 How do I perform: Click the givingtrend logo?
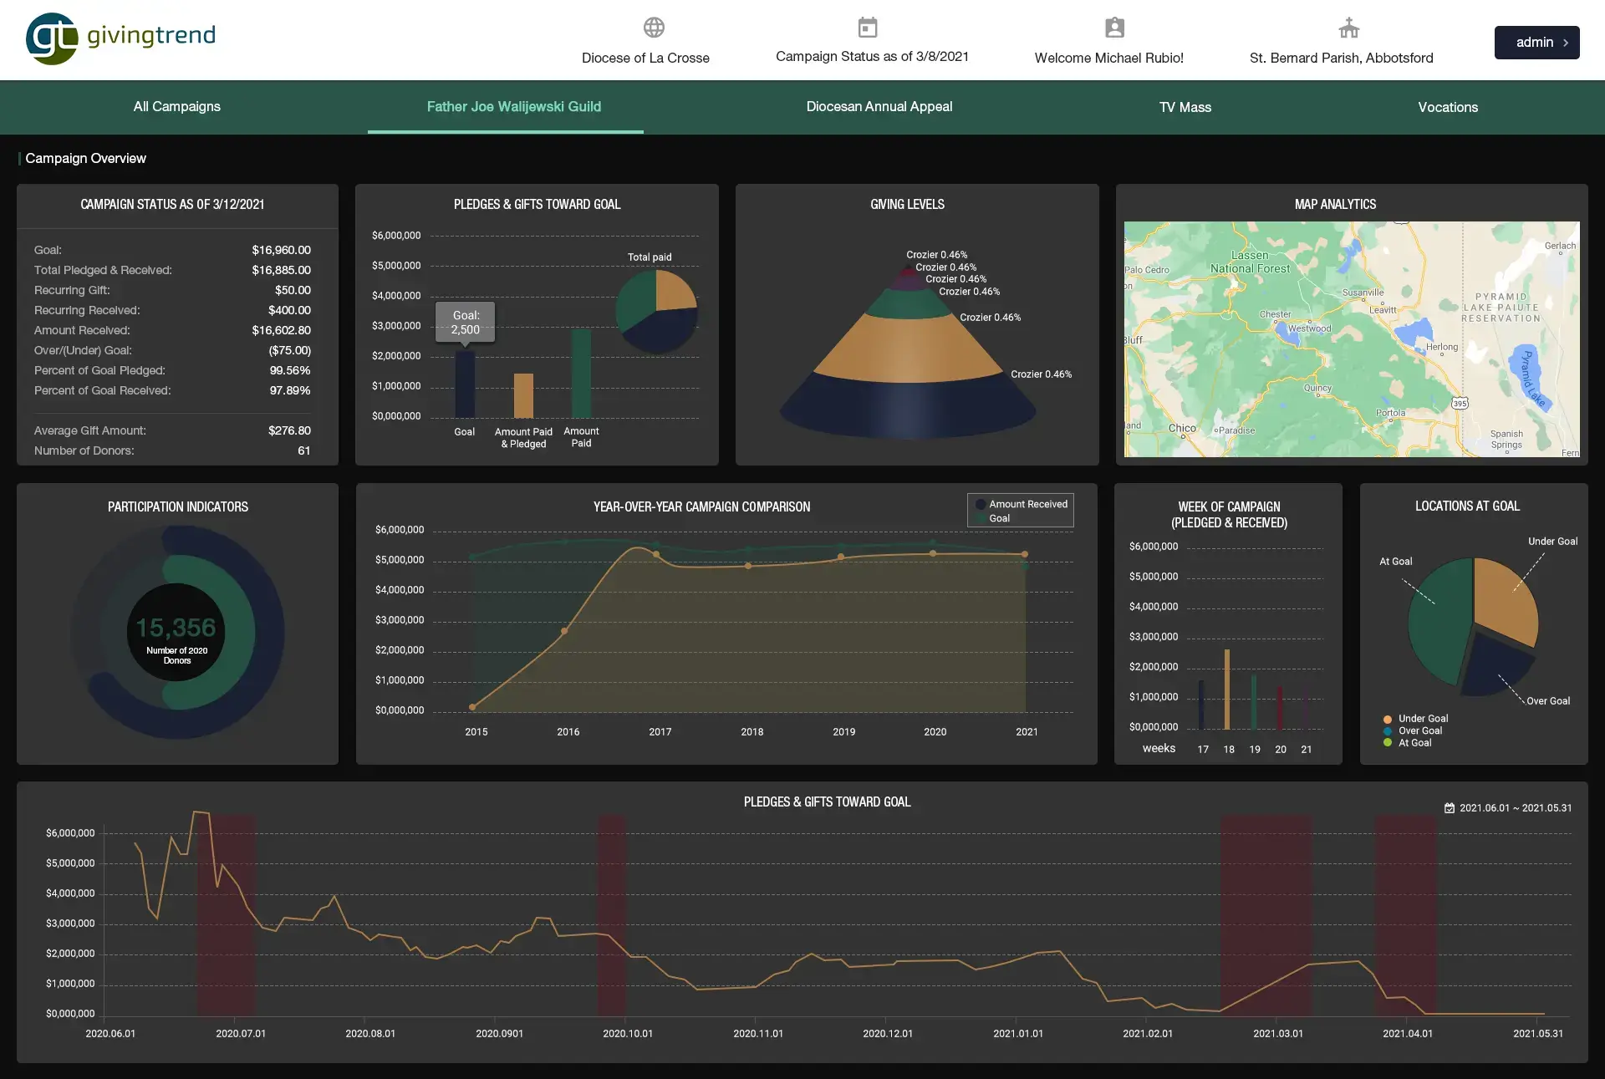pos(120,38)
